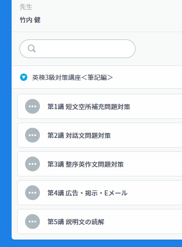Open the status icon for 第1講 短文空所補充問題対策
Viewport: 182px width, 247px height.
[32, 106]
